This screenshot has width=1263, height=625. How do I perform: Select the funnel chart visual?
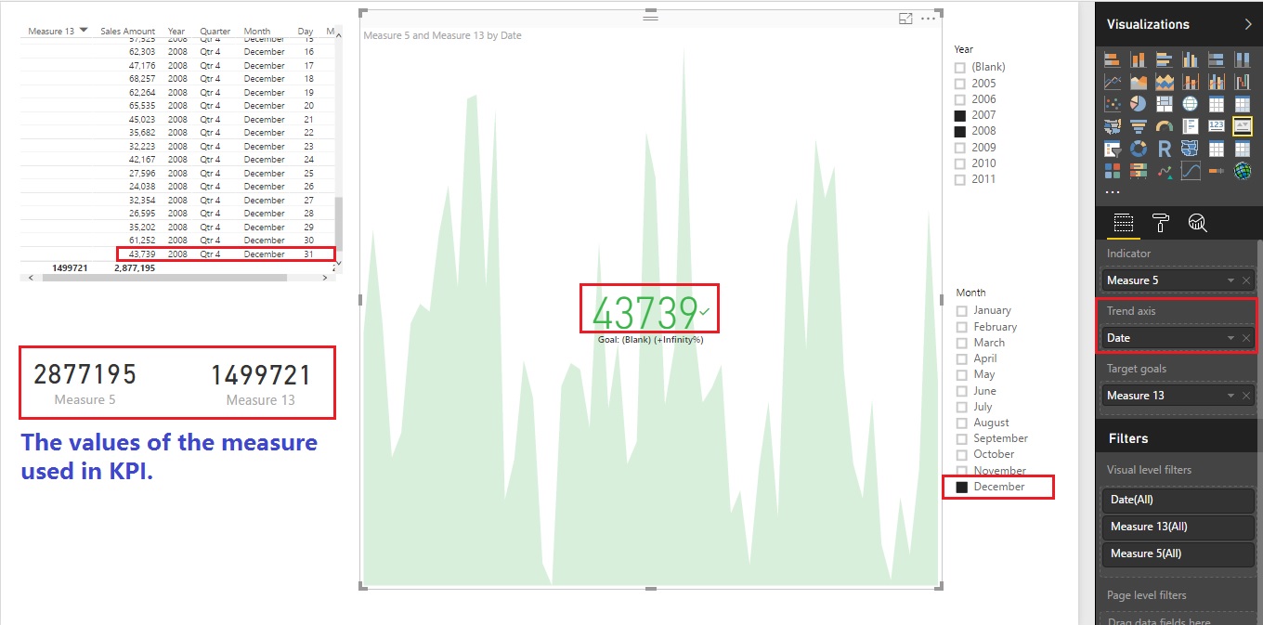[x=1138, y=126]
